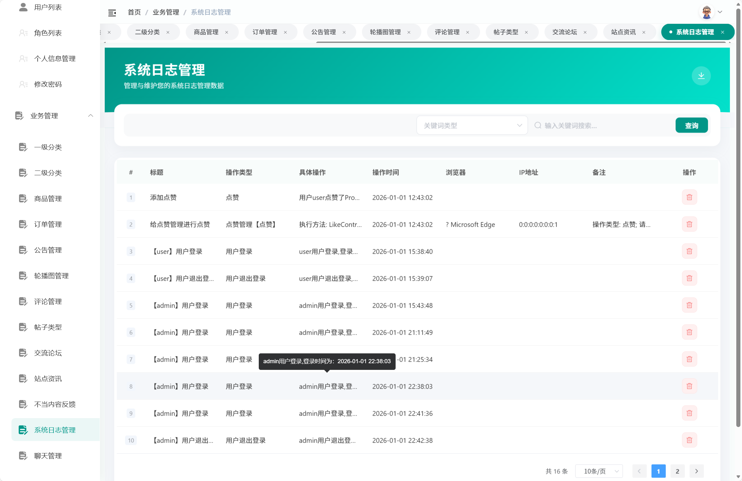Select the 聊天管理 sidebar icon
Screen dimensions: 742x481
23,456
